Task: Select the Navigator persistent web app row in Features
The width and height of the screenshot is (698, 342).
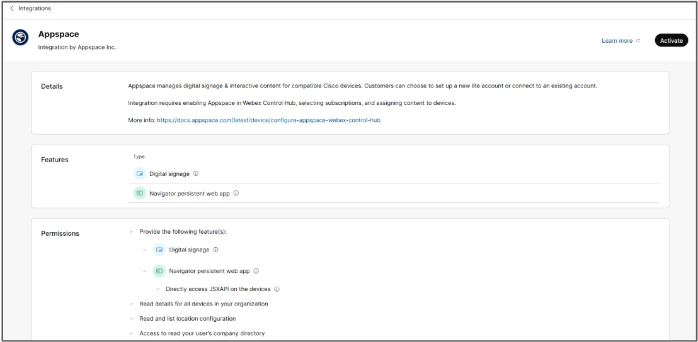Action: pyautogui.click(x=394, y=193)
